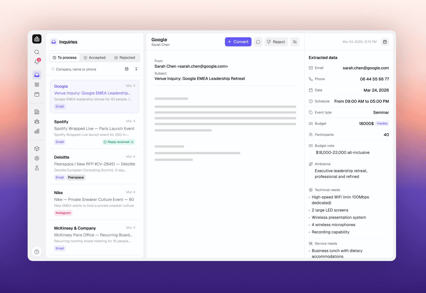This screenshot has height=293, width=426.
Task: Focus the Company, name or phone search
Action: click(x=86, y=69)
